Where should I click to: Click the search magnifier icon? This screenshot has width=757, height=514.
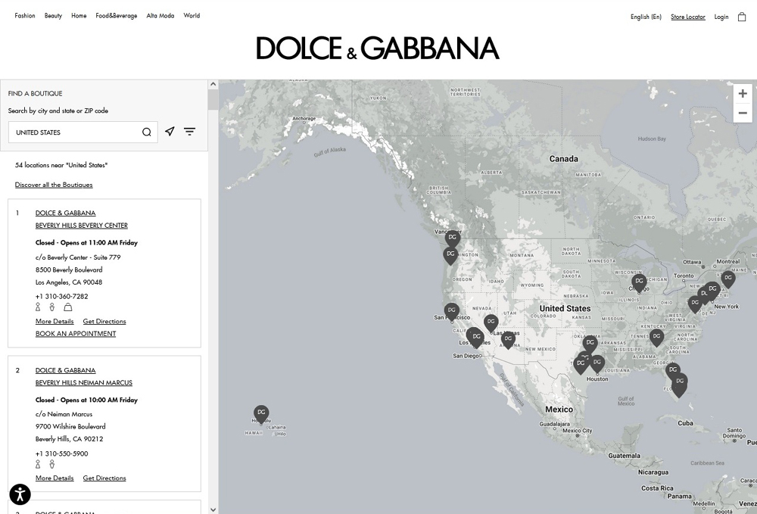(147, 132)
